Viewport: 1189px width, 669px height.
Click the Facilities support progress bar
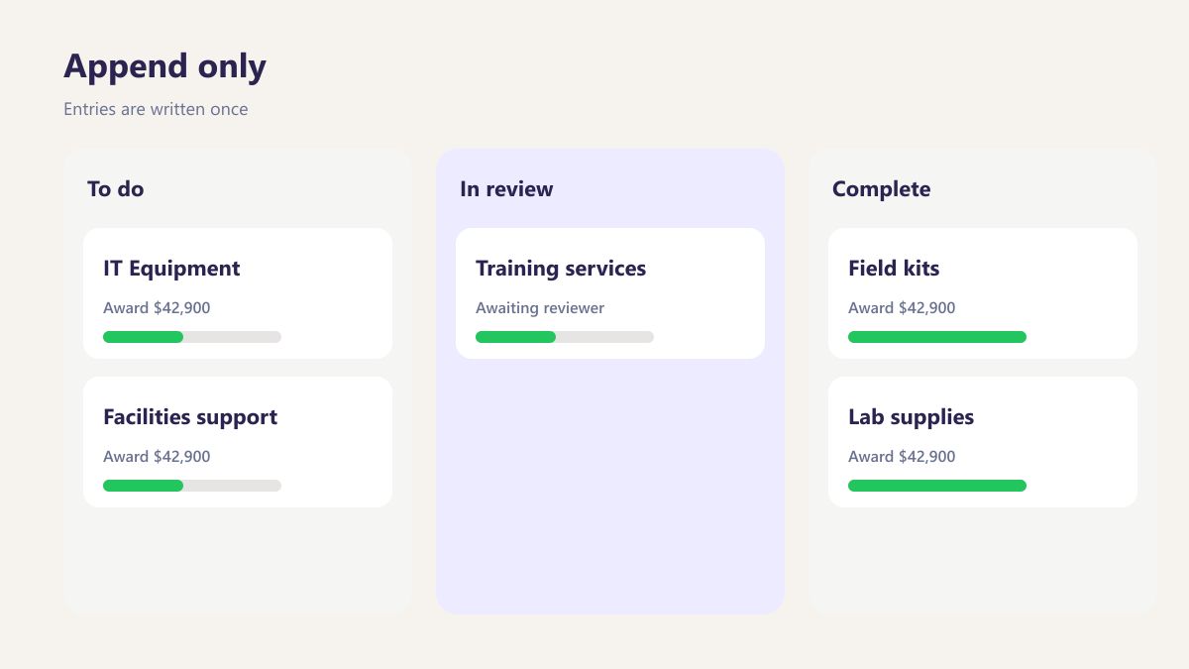(x=192, y=486)
